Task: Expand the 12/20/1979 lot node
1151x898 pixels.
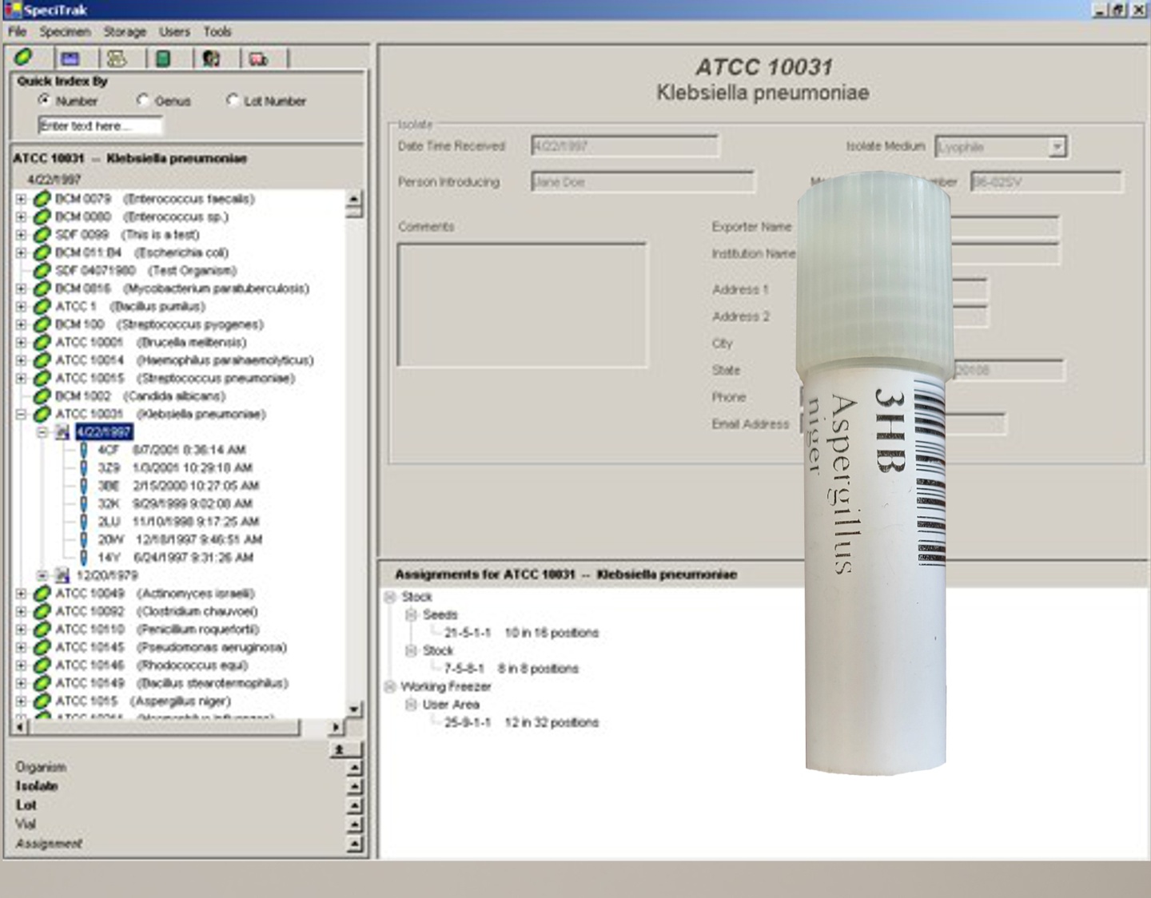Action: pos(42,575)
